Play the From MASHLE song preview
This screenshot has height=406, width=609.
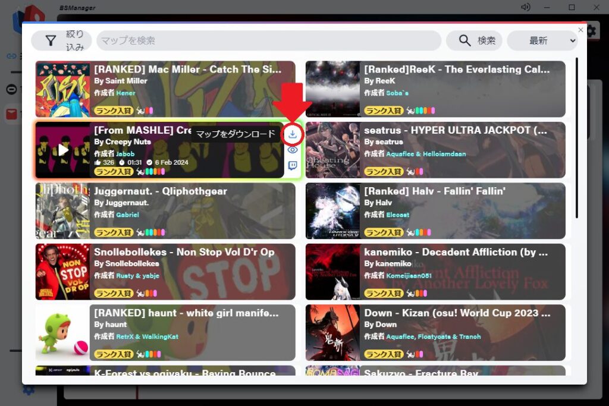coord(63,150)
